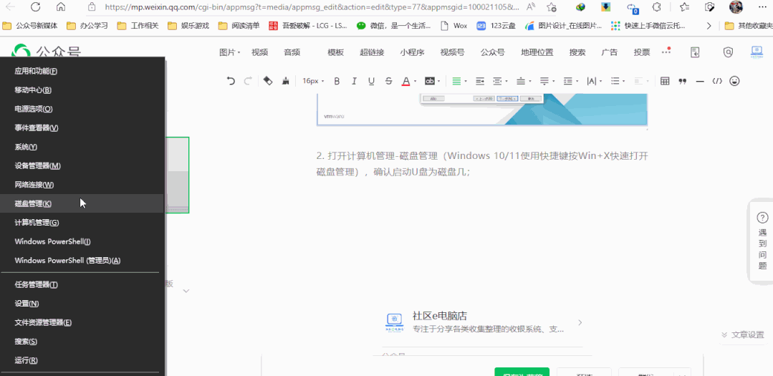Insert code block using the code icon
Viewport: 773px width, 376px height.
pos(717,82)
